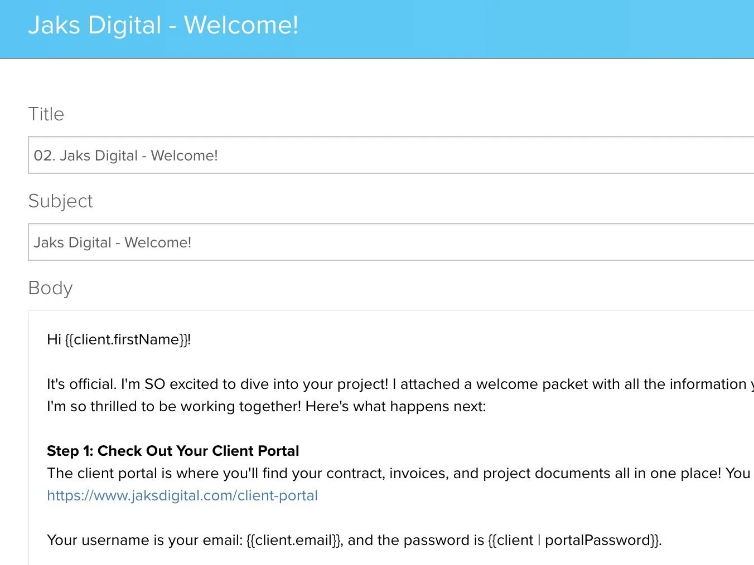This screenshot has width=754, height=565.
Task: Click the bold Step 1 heading text
Action: 173,451
